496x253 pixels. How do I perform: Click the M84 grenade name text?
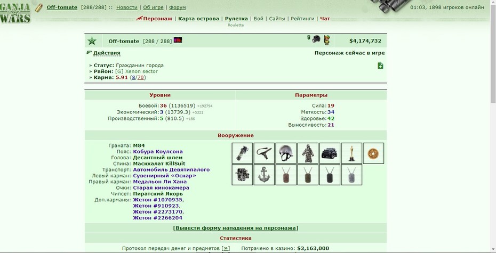139,145
